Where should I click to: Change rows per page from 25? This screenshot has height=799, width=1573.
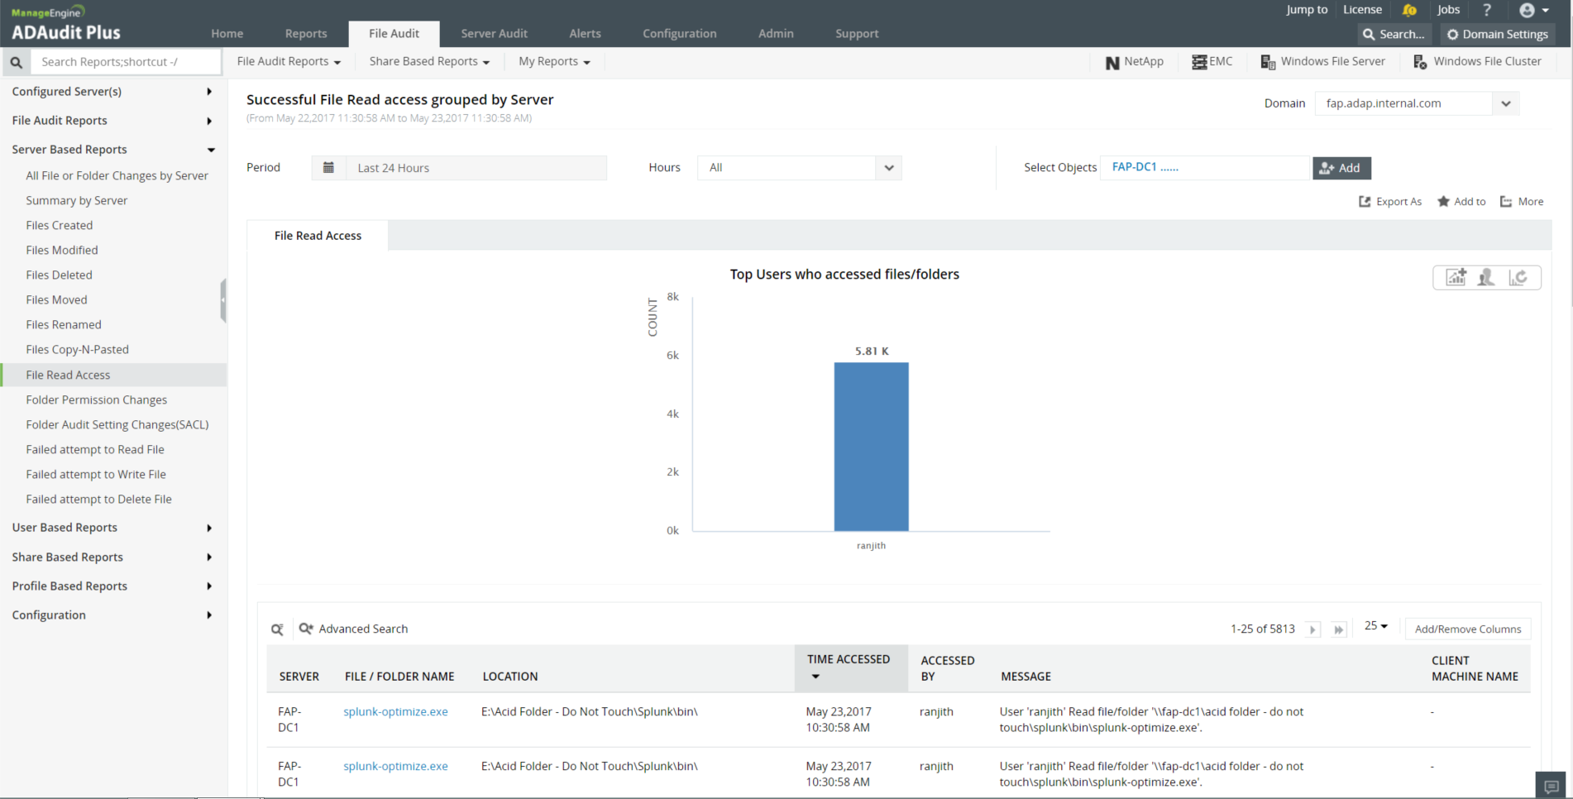[1376, 626]
